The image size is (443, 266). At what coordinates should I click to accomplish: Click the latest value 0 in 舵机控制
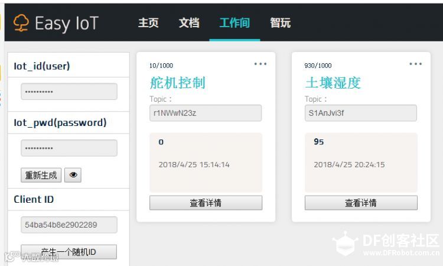pos(161,142)
